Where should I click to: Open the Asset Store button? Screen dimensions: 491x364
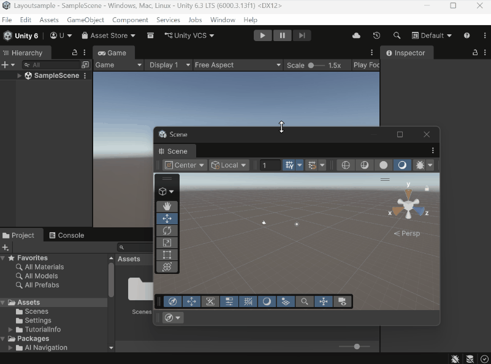[108, 36]
